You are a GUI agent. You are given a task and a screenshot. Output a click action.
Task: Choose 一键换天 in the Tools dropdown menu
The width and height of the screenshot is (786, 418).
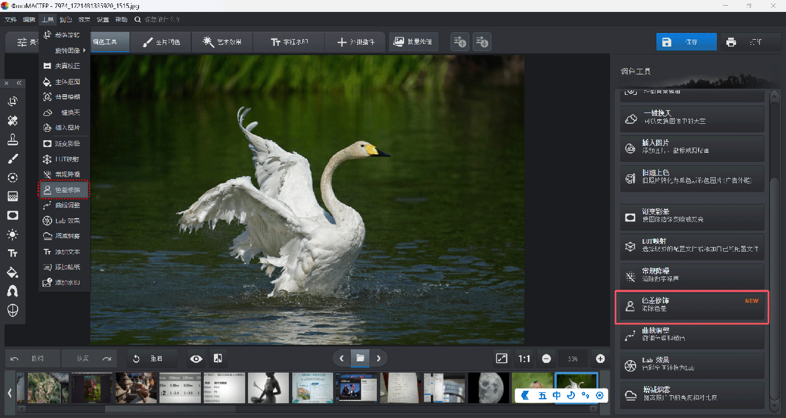tap(64, 112)
